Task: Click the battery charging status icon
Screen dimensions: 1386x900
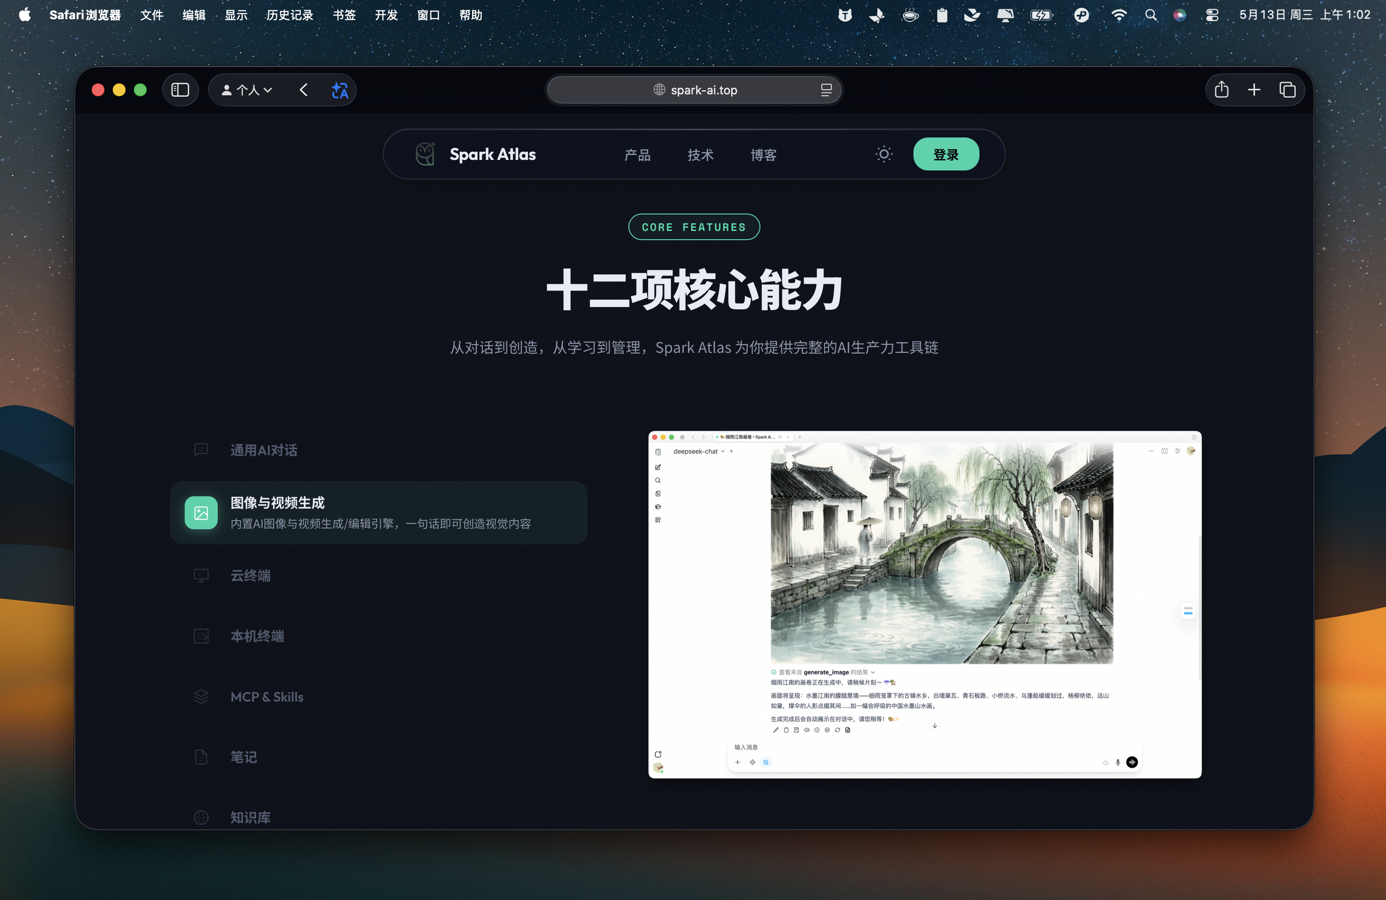Action: click(1041, 15)
